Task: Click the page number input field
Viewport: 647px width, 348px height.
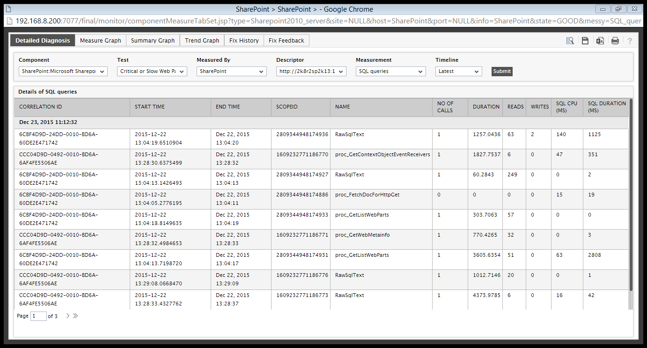Action: [x=38, y=316]
